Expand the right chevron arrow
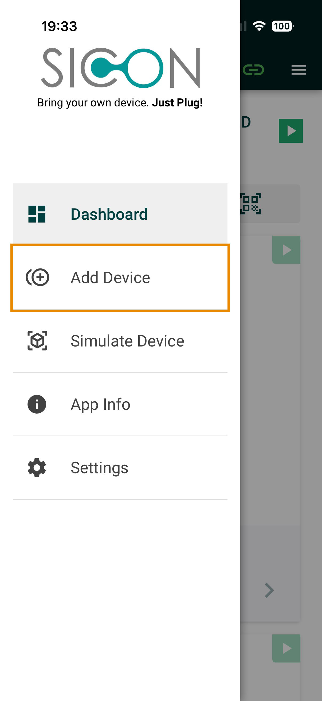The height and width of the screenshot is (701, 322). coord(269,590)
